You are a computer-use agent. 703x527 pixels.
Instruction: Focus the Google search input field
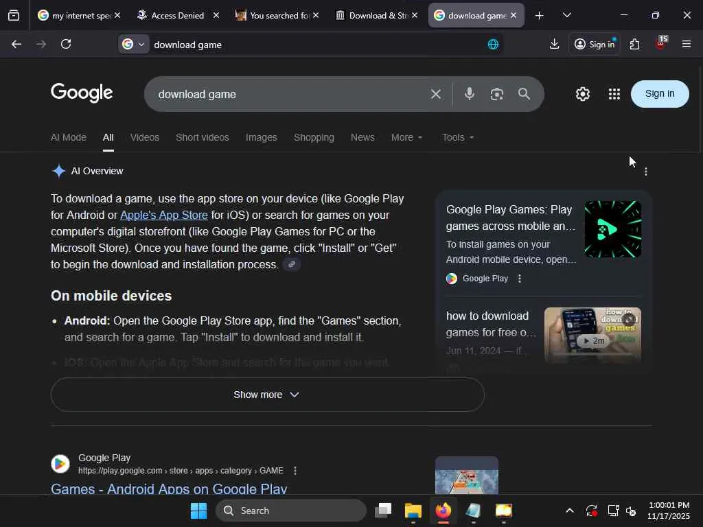click(287, 94)
